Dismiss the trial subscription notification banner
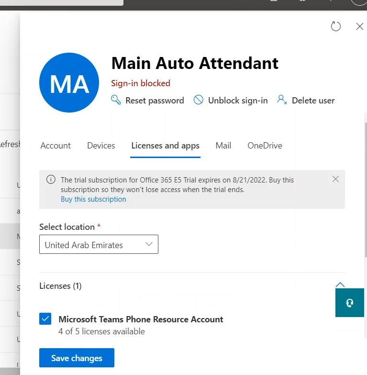 pyautogui.click(x=335, y=179)
